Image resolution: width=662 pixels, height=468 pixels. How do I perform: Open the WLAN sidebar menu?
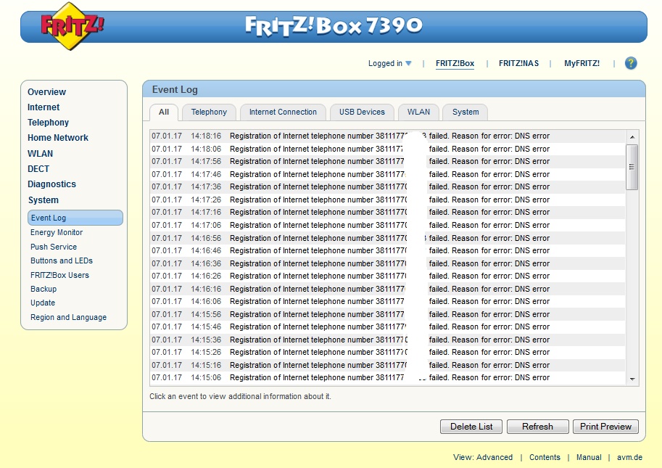pos(40,154)
